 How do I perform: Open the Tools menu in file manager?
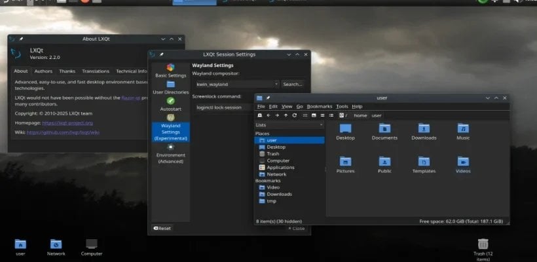[342, 107]
